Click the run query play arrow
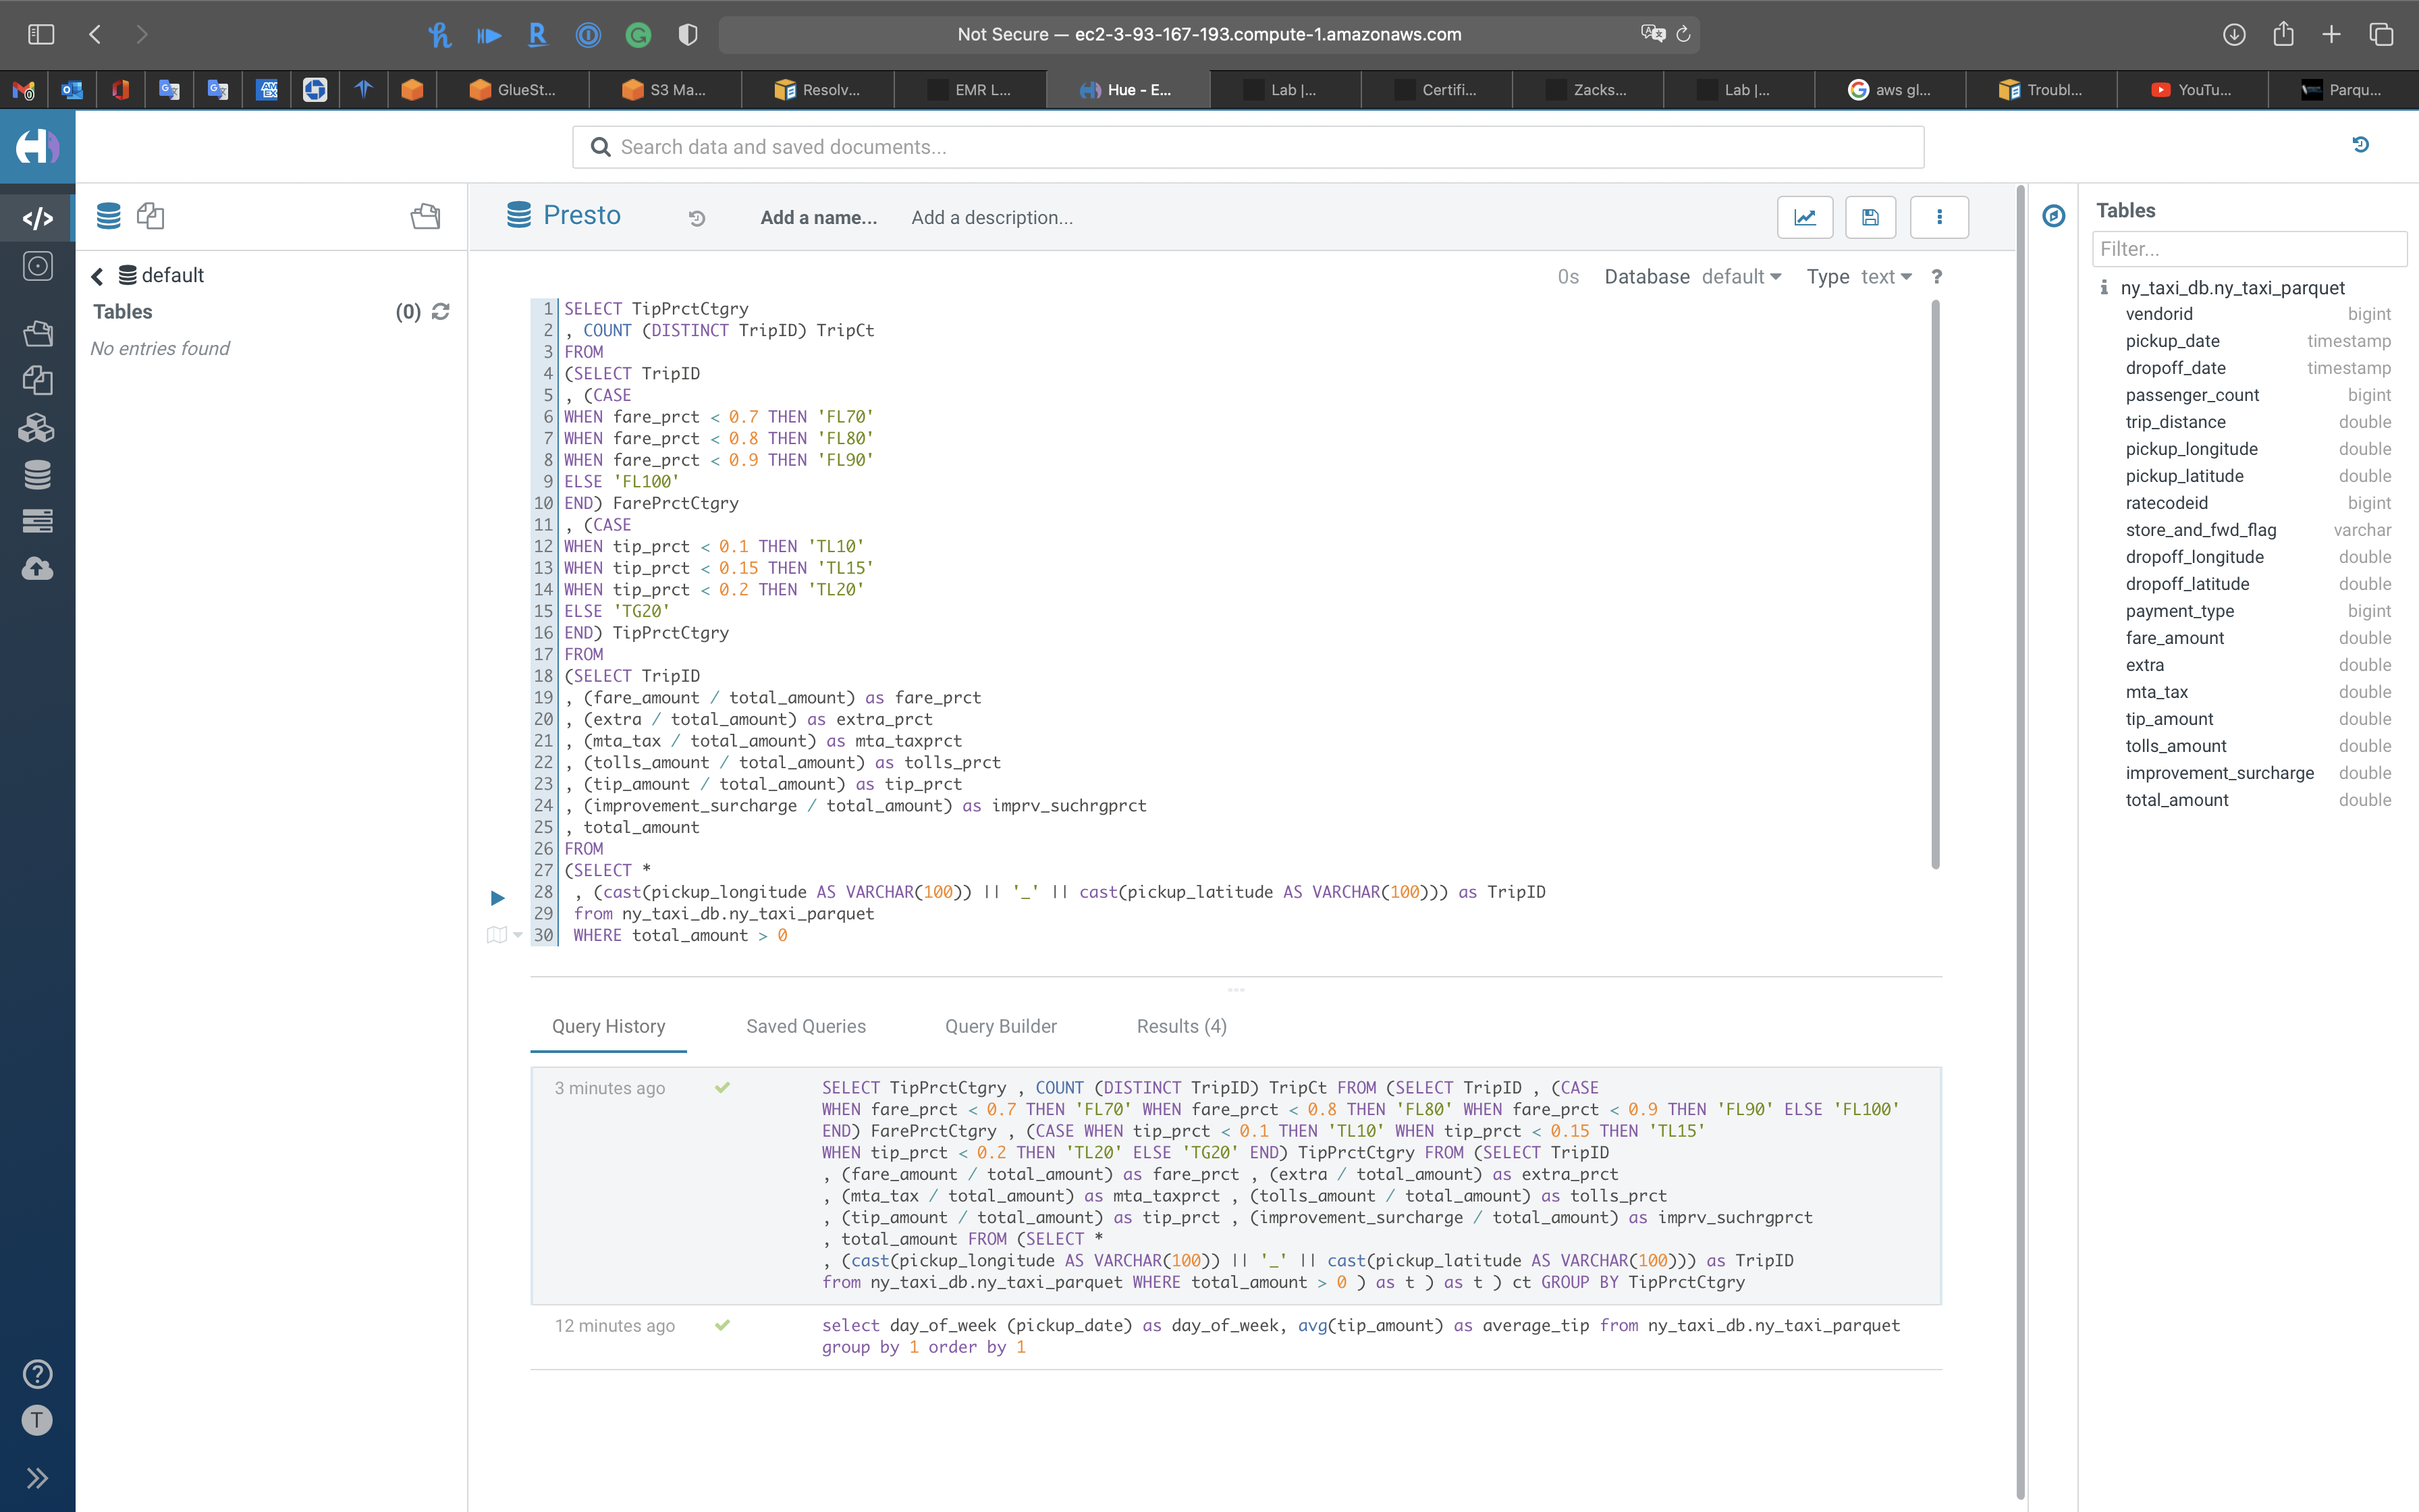Viewport: 2419px width, 1512px height. coord(498,898)
